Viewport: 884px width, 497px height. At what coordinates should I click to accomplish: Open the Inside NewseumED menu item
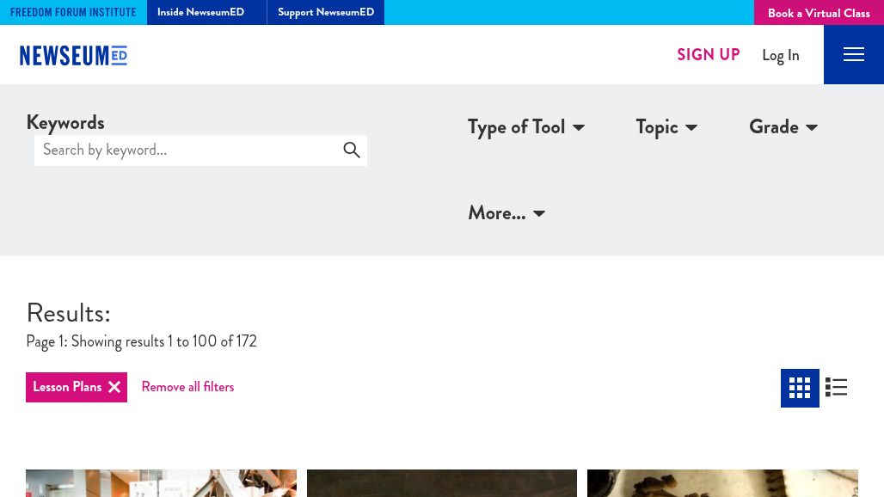pyautogui.click(x=200, y=12)
